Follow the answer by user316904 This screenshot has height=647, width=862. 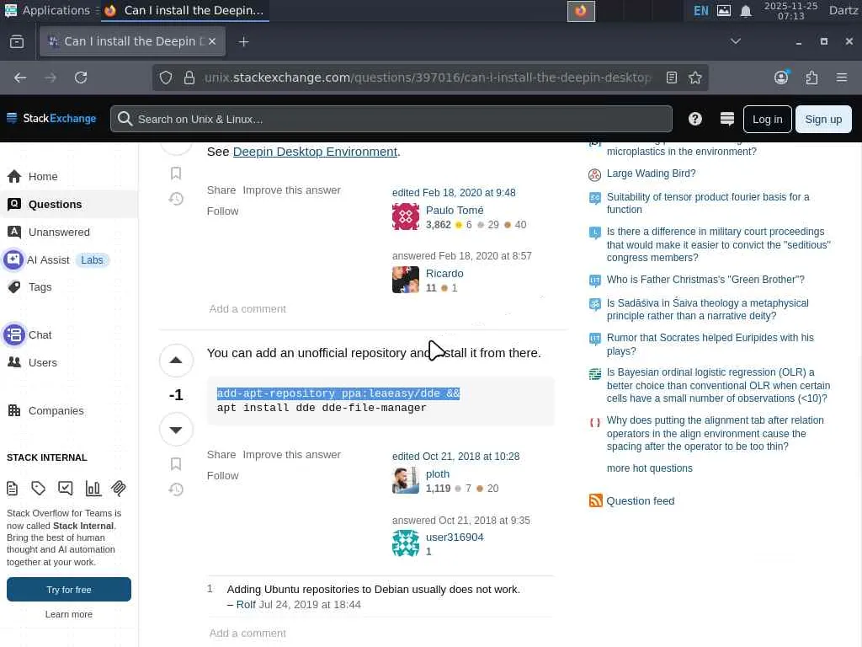222,475
